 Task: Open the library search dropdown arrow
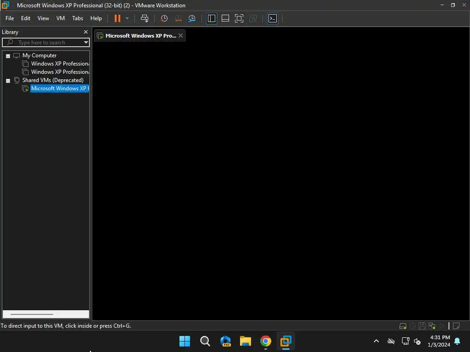coord(86,43)
